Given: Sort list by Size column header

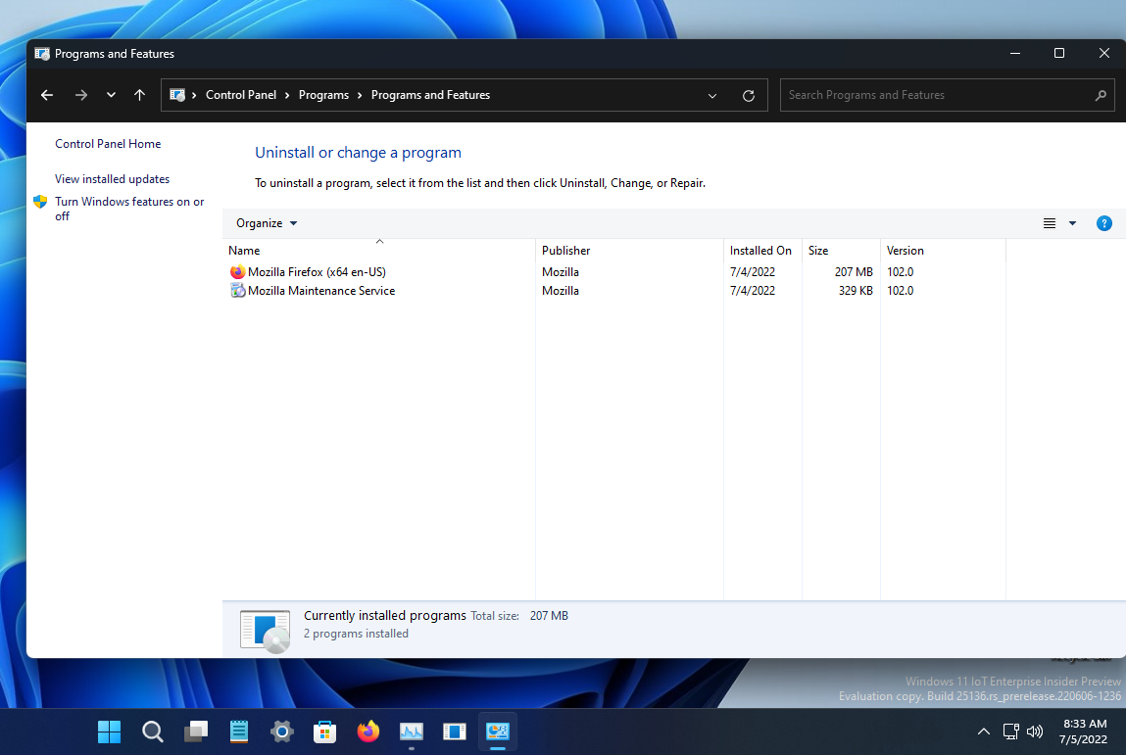Looking at the screenshot, I should tap(840, 251).
